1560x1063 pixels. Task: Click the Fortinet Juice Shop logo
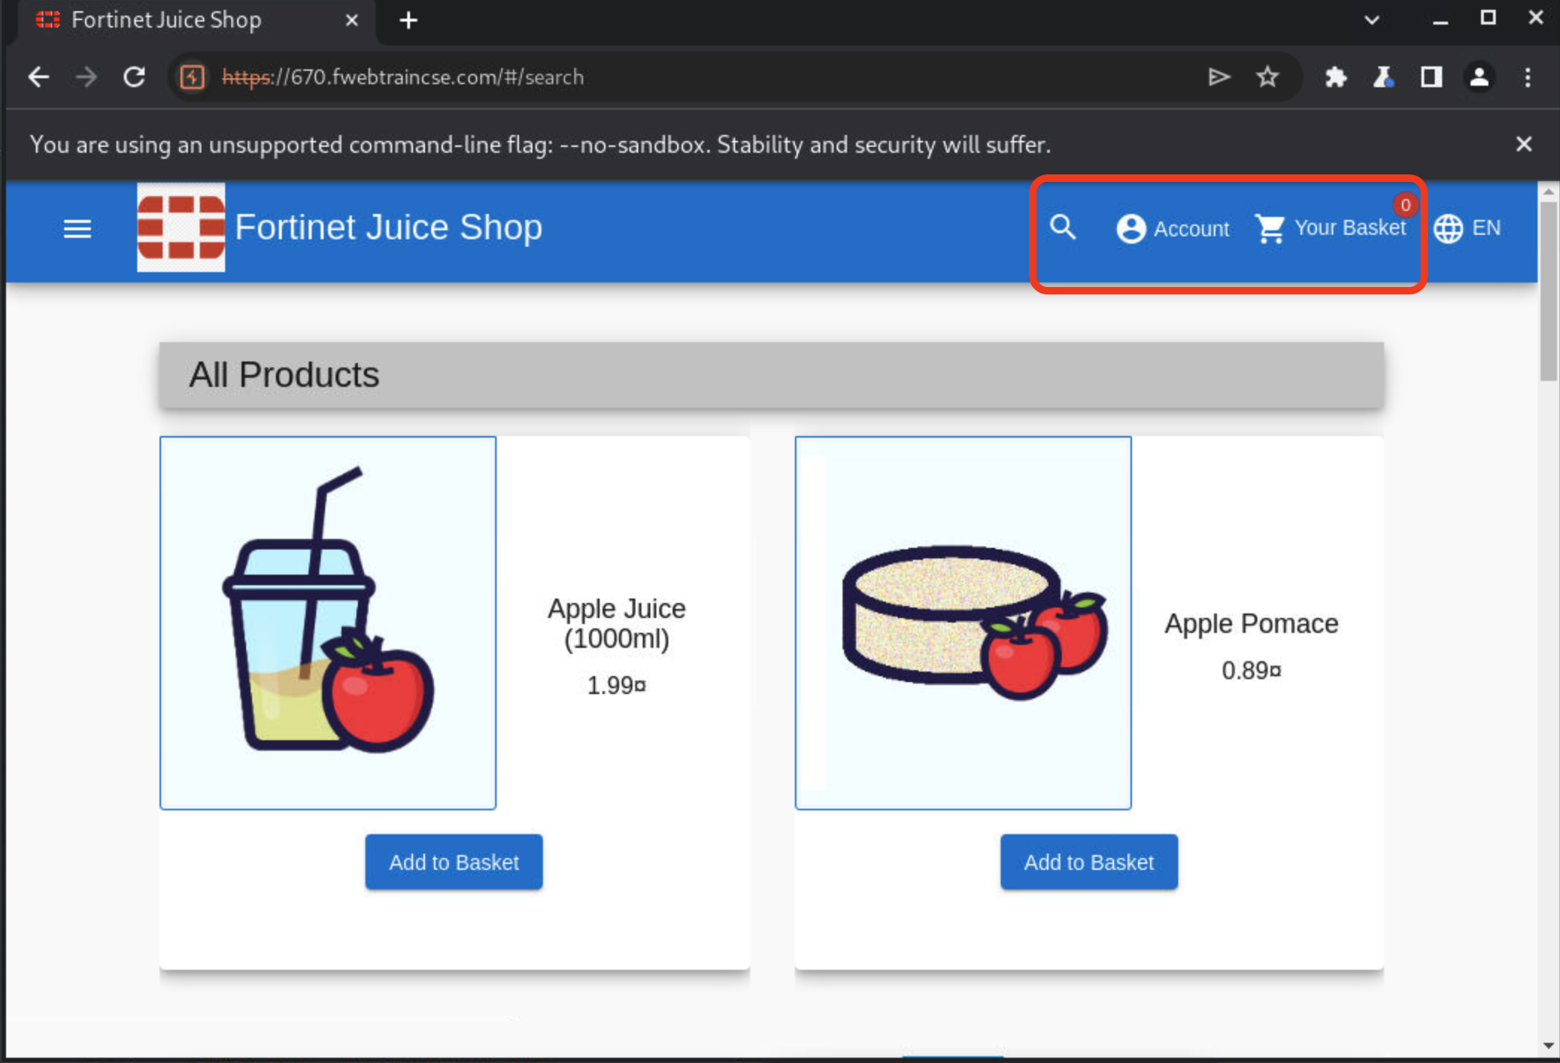[x=181, y=227]
